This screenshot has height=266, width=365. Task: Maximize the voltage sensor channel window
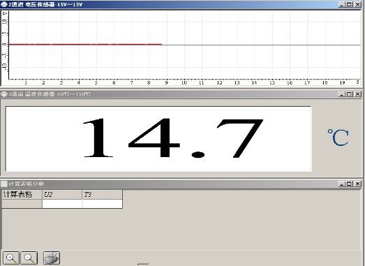pos(350,4)
